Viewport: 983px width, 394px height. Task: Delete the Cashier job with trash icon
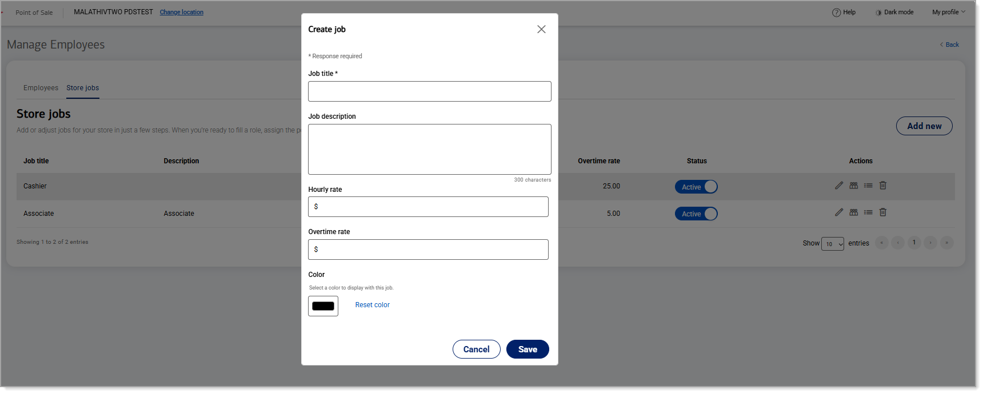tap(883, 186)
